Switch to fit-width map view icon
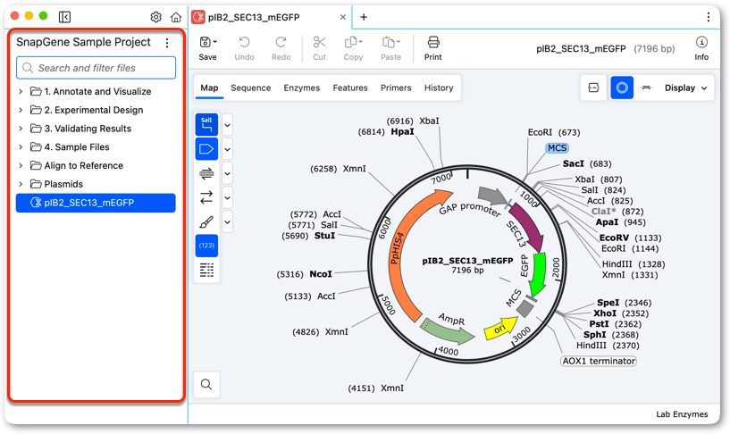 [593, 88]
